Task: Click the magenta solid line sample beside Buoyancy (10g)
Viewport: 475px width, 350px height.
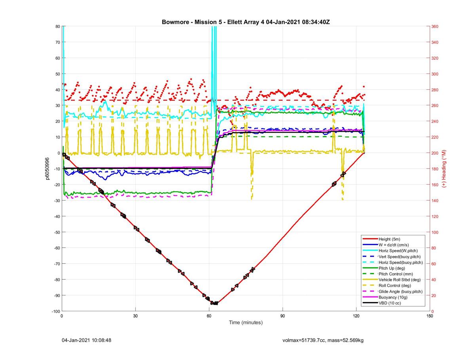Action: click(x=370, y=297)
